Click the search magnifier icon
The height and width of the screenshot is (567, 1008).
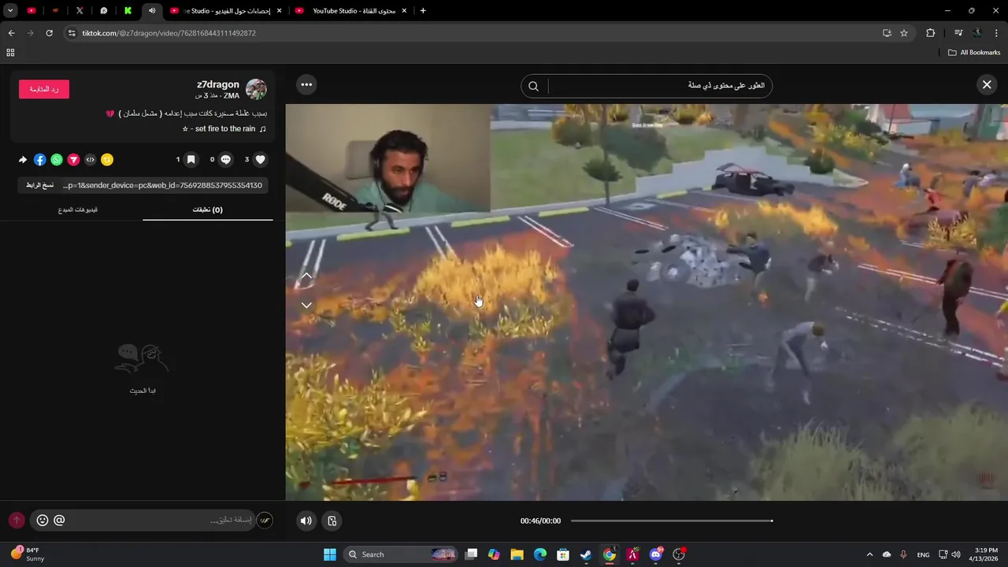pyautogui.click(x=534, y=87)
